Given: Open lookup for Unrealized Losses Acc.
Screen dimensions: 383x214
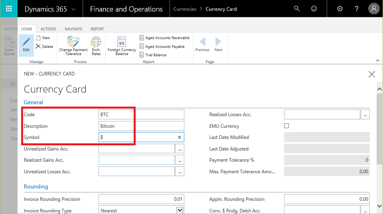Looking at the screenshot, I should coord(180,171).
